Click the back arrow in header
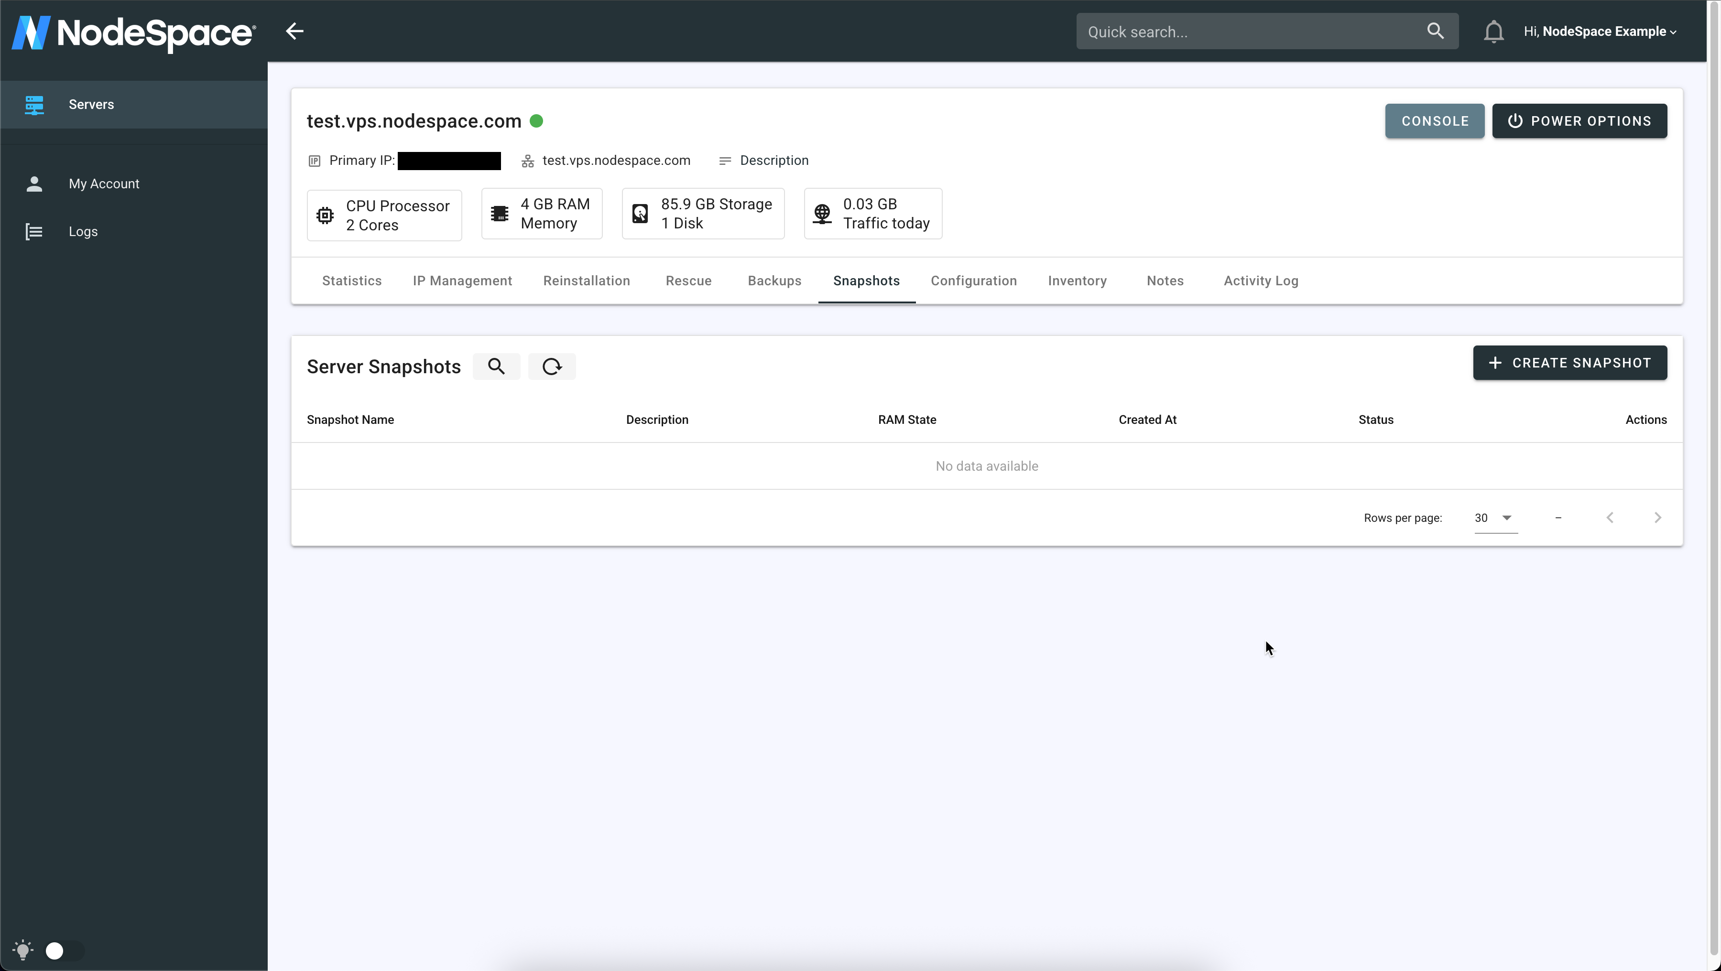Image resolution: width=1721 pixels, height=971 pixels. [294, 32]
